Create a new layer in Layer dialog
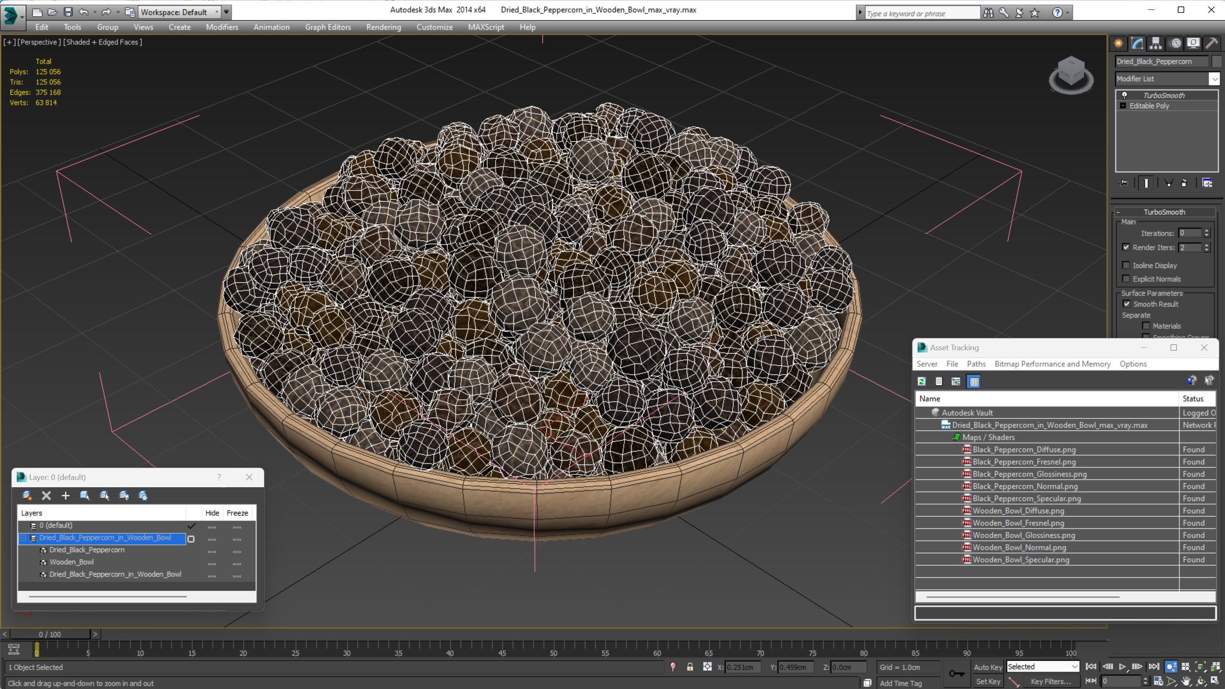The width and height of the screenshot is (1225, 689). tap(27, 495)
